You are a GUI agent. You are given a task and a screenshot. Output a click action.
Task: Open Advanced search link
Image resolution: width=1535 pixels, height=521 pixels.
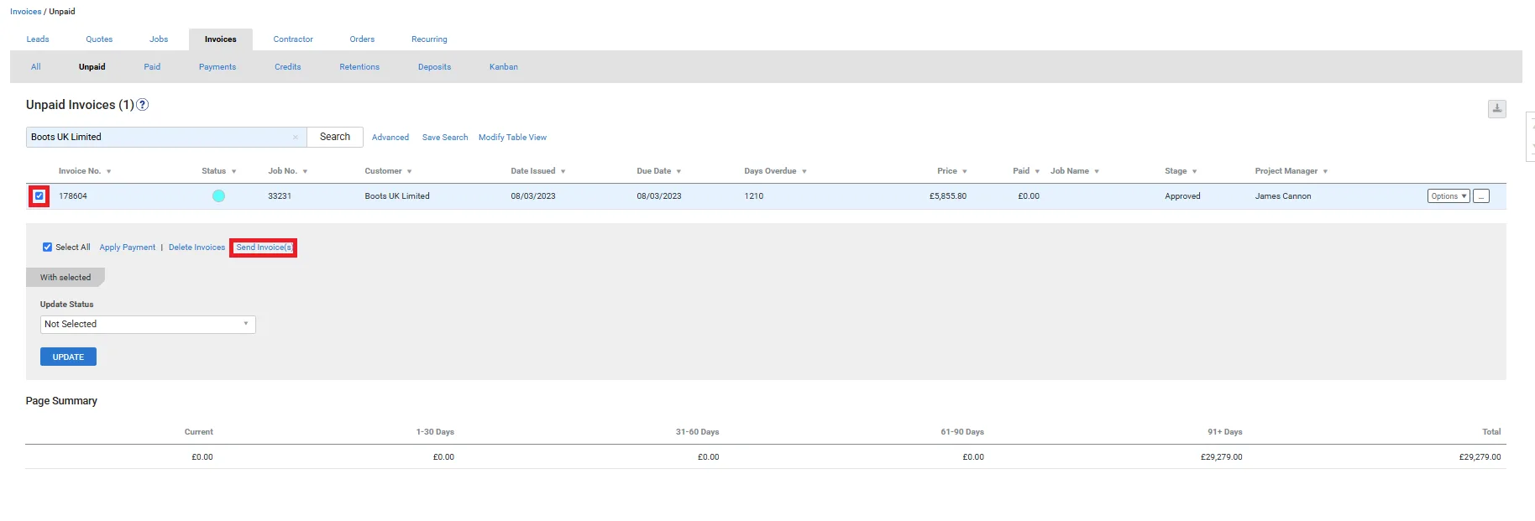[390, 138]
